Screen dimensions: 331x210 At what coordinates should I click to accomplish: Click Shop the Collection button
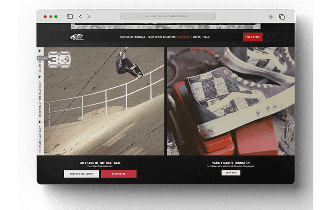point(81,174)
